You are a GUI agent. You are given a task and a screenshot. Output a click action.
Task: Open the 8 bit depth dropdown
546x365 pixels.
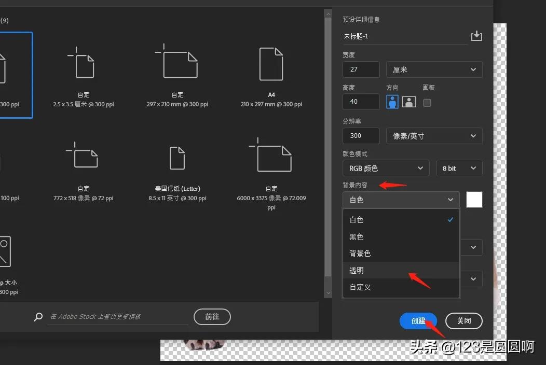click(x=459, y=168)
